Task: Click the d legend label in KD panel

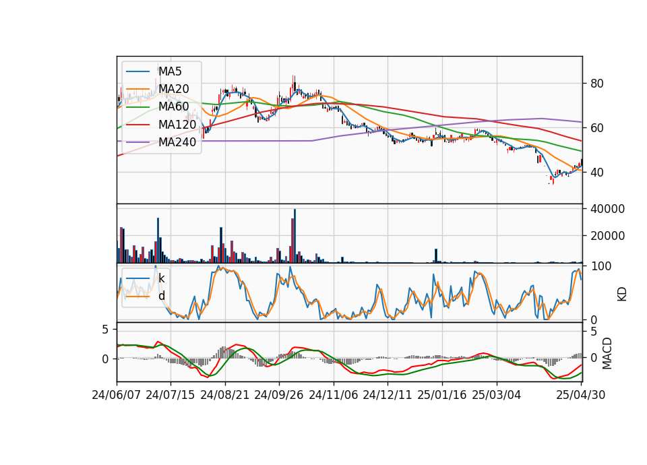Action: click(162, 296)
